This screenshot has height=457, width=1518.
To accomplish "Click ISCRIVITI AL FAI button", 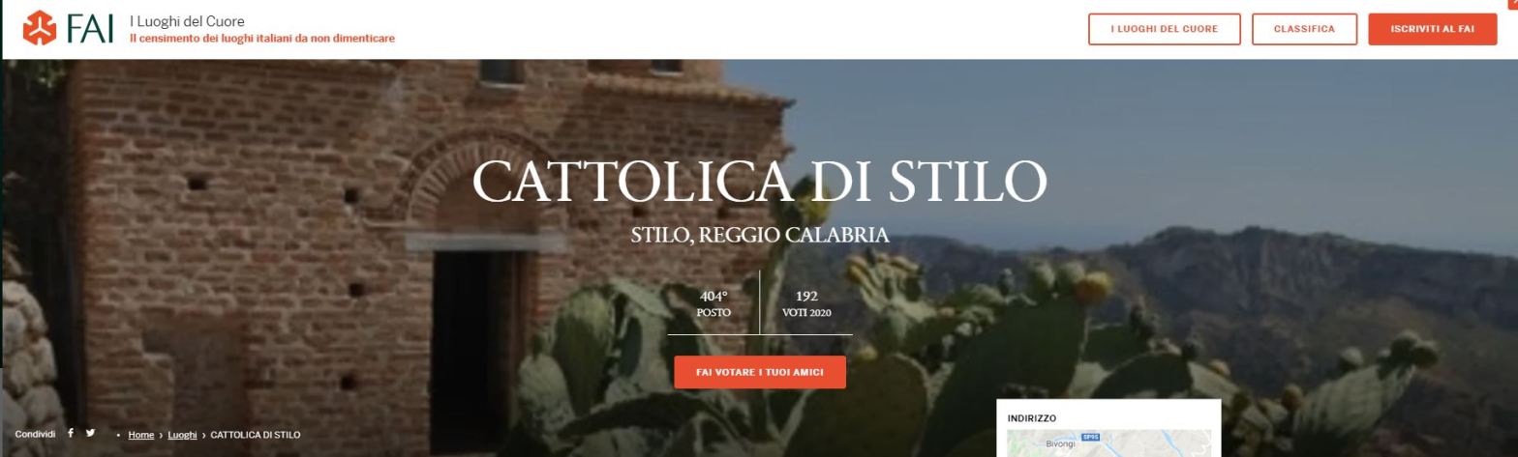I will pos(1432,29).
